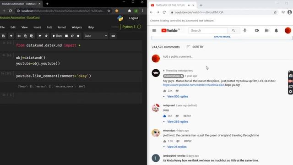Dislike moon dust's comment
The width and height of the screenshot is (293, 165).
point(178,141)
